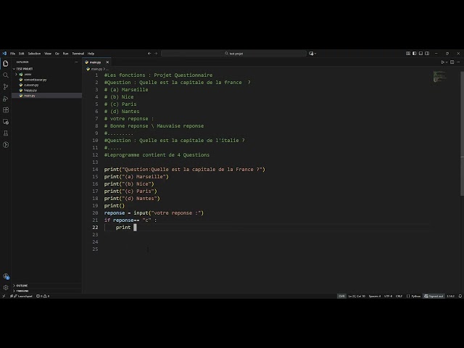Click the command center search box
The height and width of the screenshot is (348, 464).
coord(233,54)
